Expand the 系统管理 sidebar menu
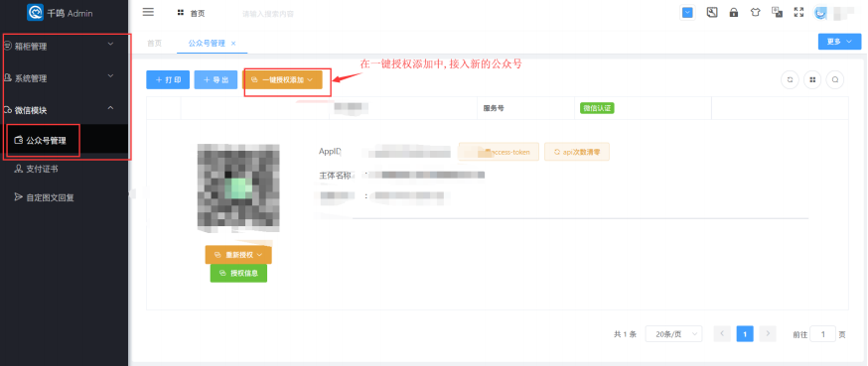868x366 pixels. (65, 78)
